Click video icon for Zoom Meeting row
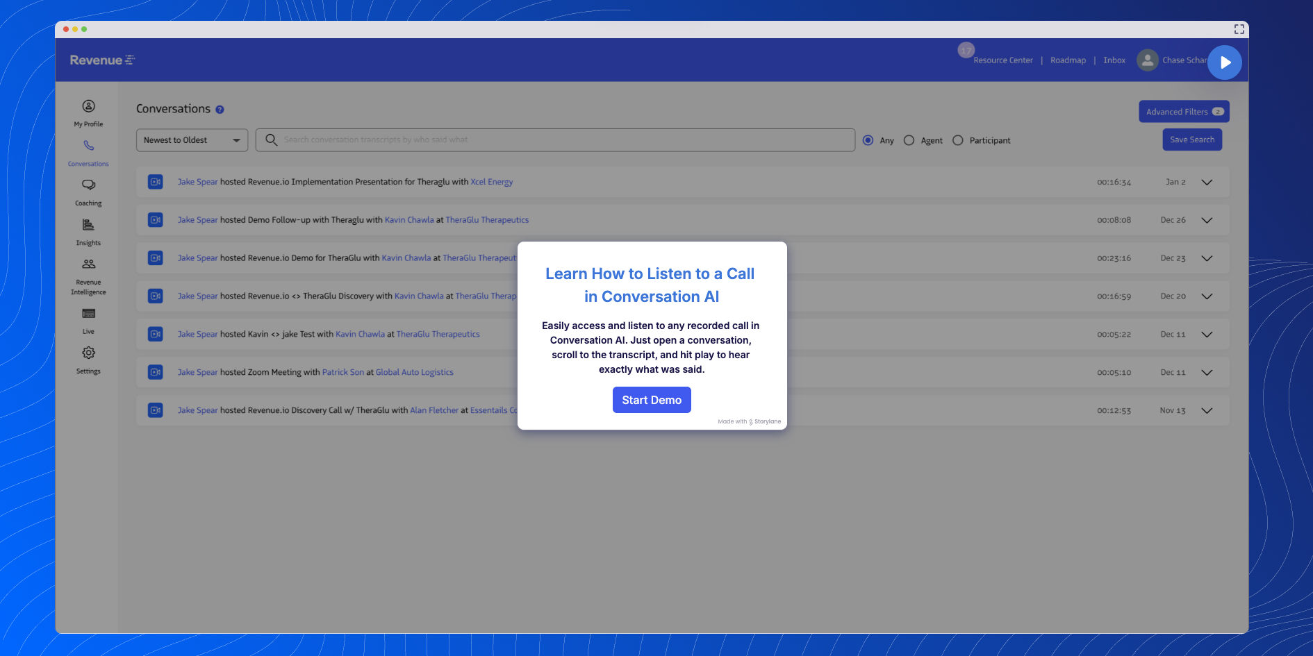Image resolution: width=1313 pixels, height=656 pixels. (x=156, y=372)
